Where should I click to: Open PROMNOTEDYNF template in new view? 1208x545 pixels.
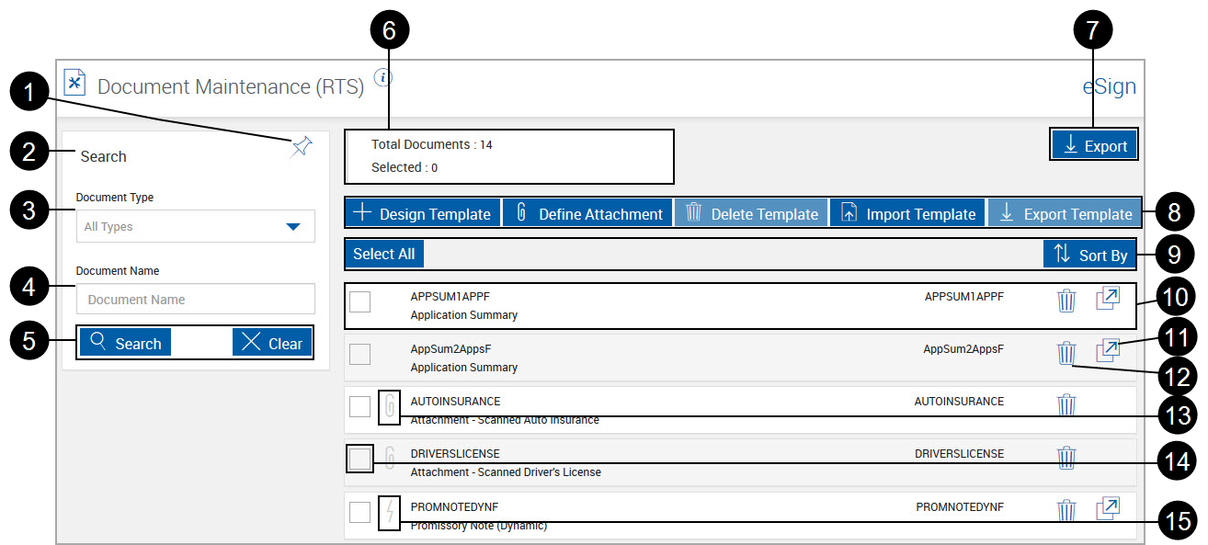coord(1110,507)
